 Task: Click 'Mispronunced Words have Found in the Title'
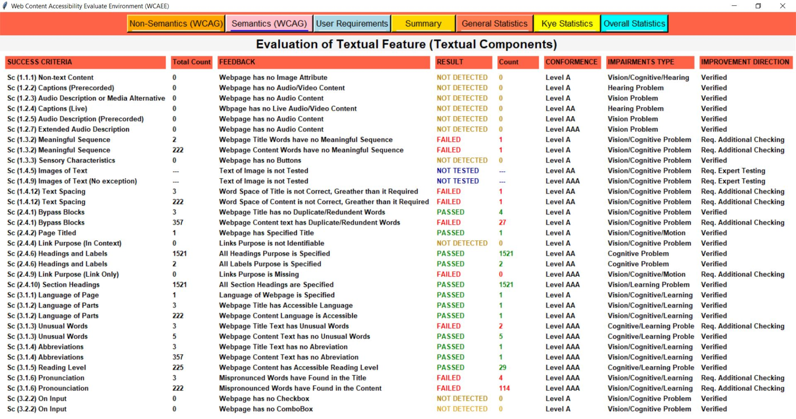click(x=293, y=378)
